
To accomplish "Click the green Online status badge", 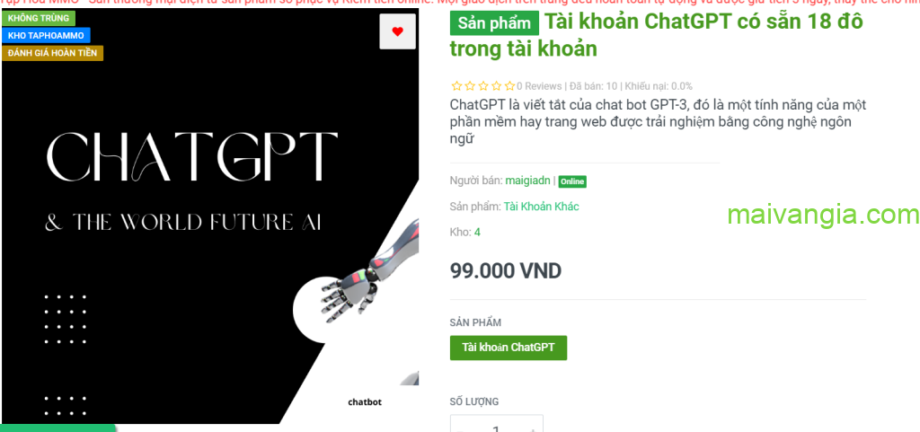I will (x=572, y=181).
